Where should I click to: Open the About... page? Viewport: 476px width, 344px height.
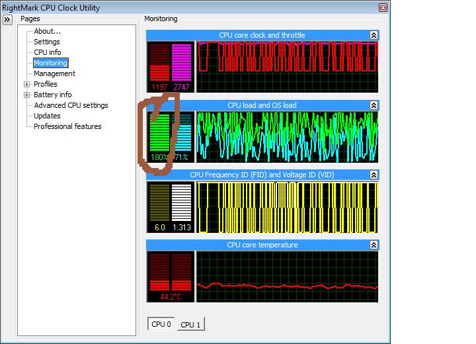pyautogui.click(x=48, y=31)
